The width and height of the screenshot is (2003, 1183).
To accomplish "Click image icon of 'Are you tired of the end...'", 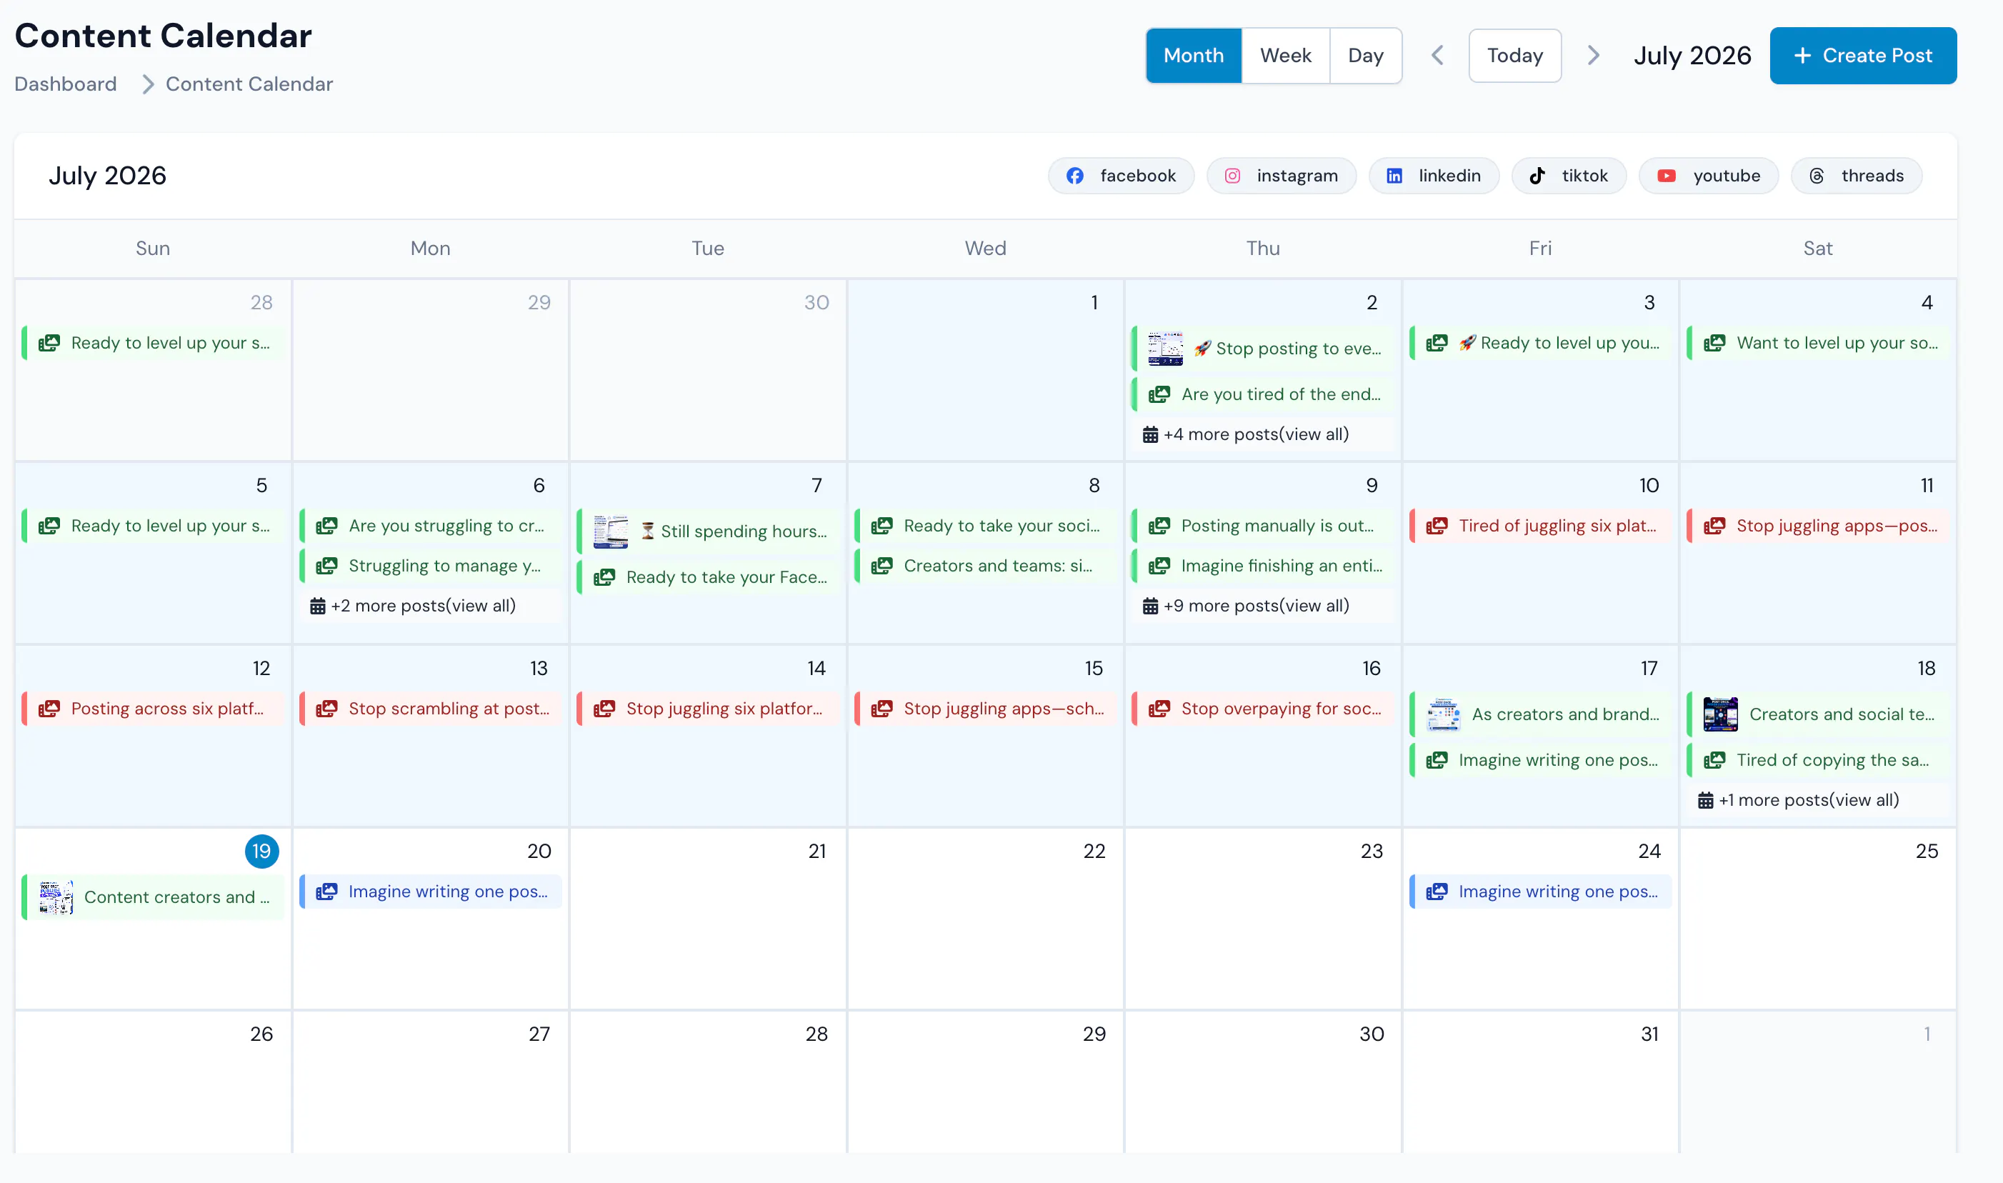I will pos(1159,394).
